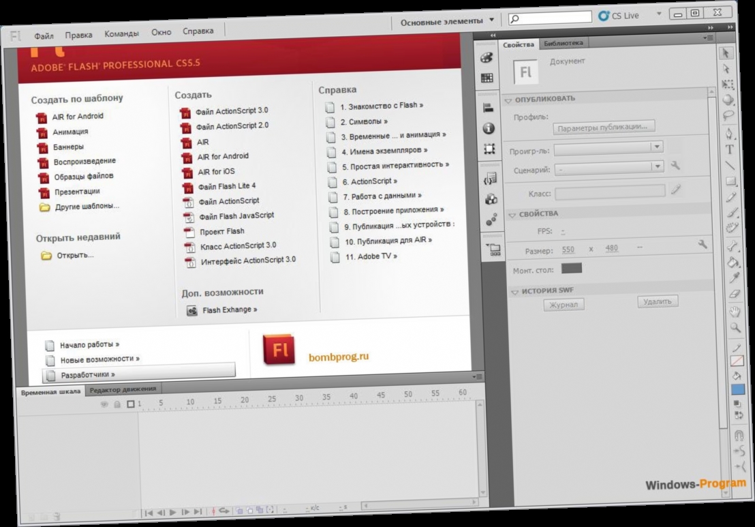The height and width of the screenshot is (527, 755).
Task: Open the Color palette panel icon
Action: (x=487, y=58)
